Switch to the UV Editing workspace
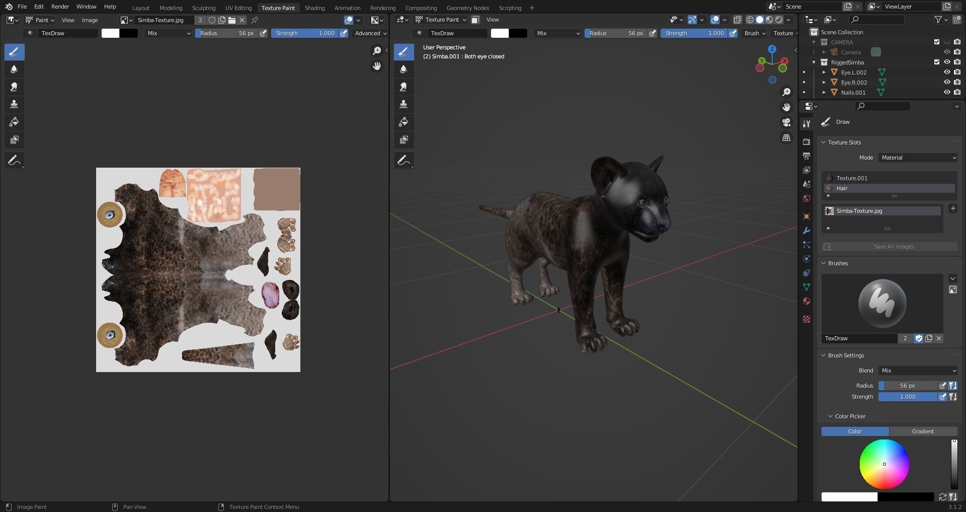The image size is (966, 512). pos(238,8)
